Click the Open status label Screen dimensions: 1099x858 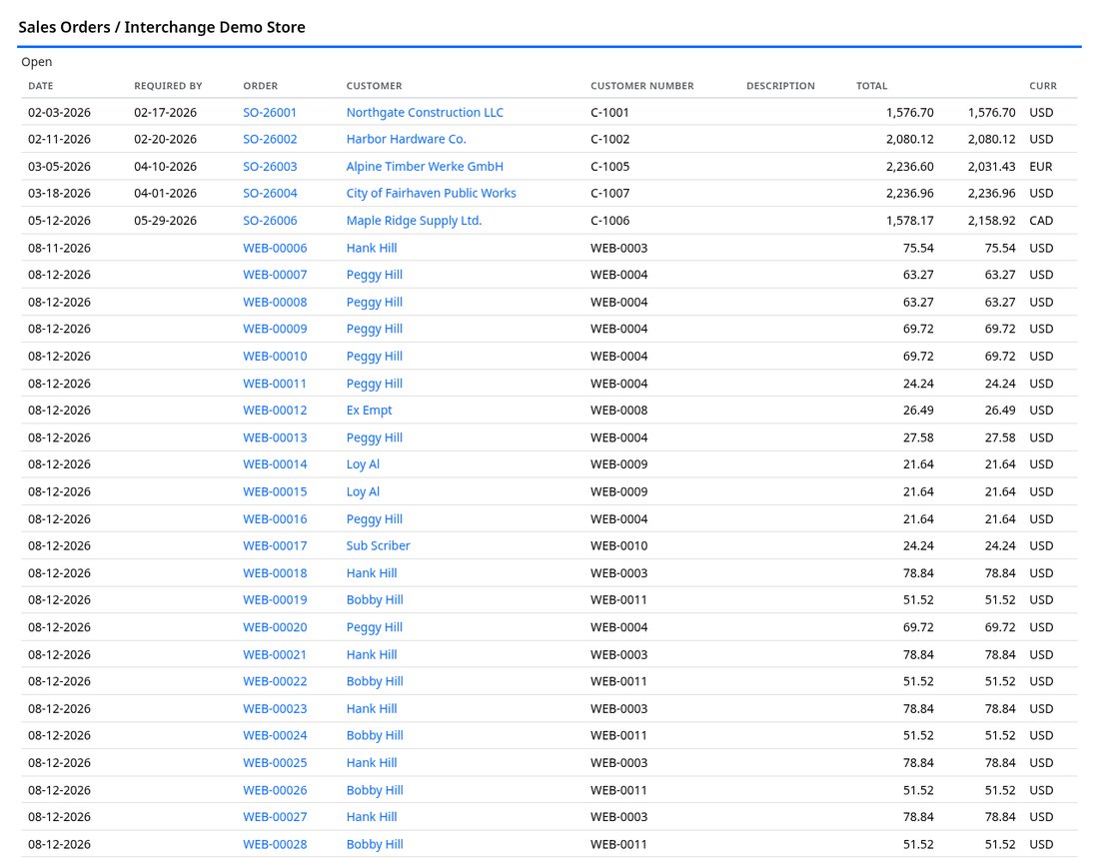[x=36, y=62]
